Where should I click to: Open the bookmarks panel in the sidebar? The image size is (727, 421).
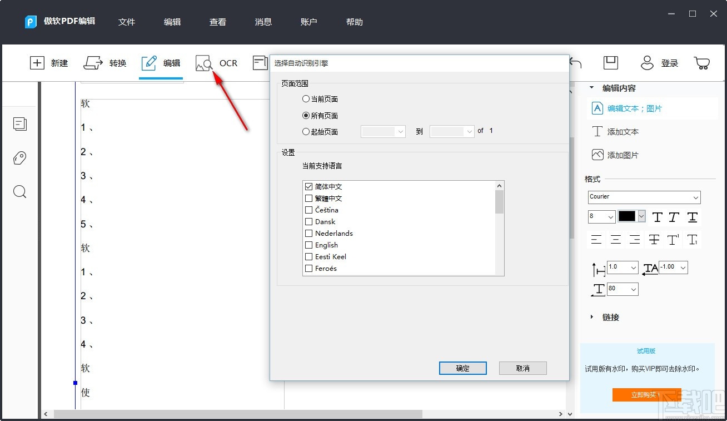tap(19, 158)
